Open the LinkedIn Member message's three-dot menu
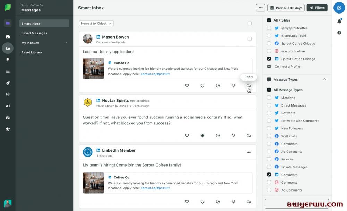Viewport: 347px width, 211px height. tap(248, 152)
